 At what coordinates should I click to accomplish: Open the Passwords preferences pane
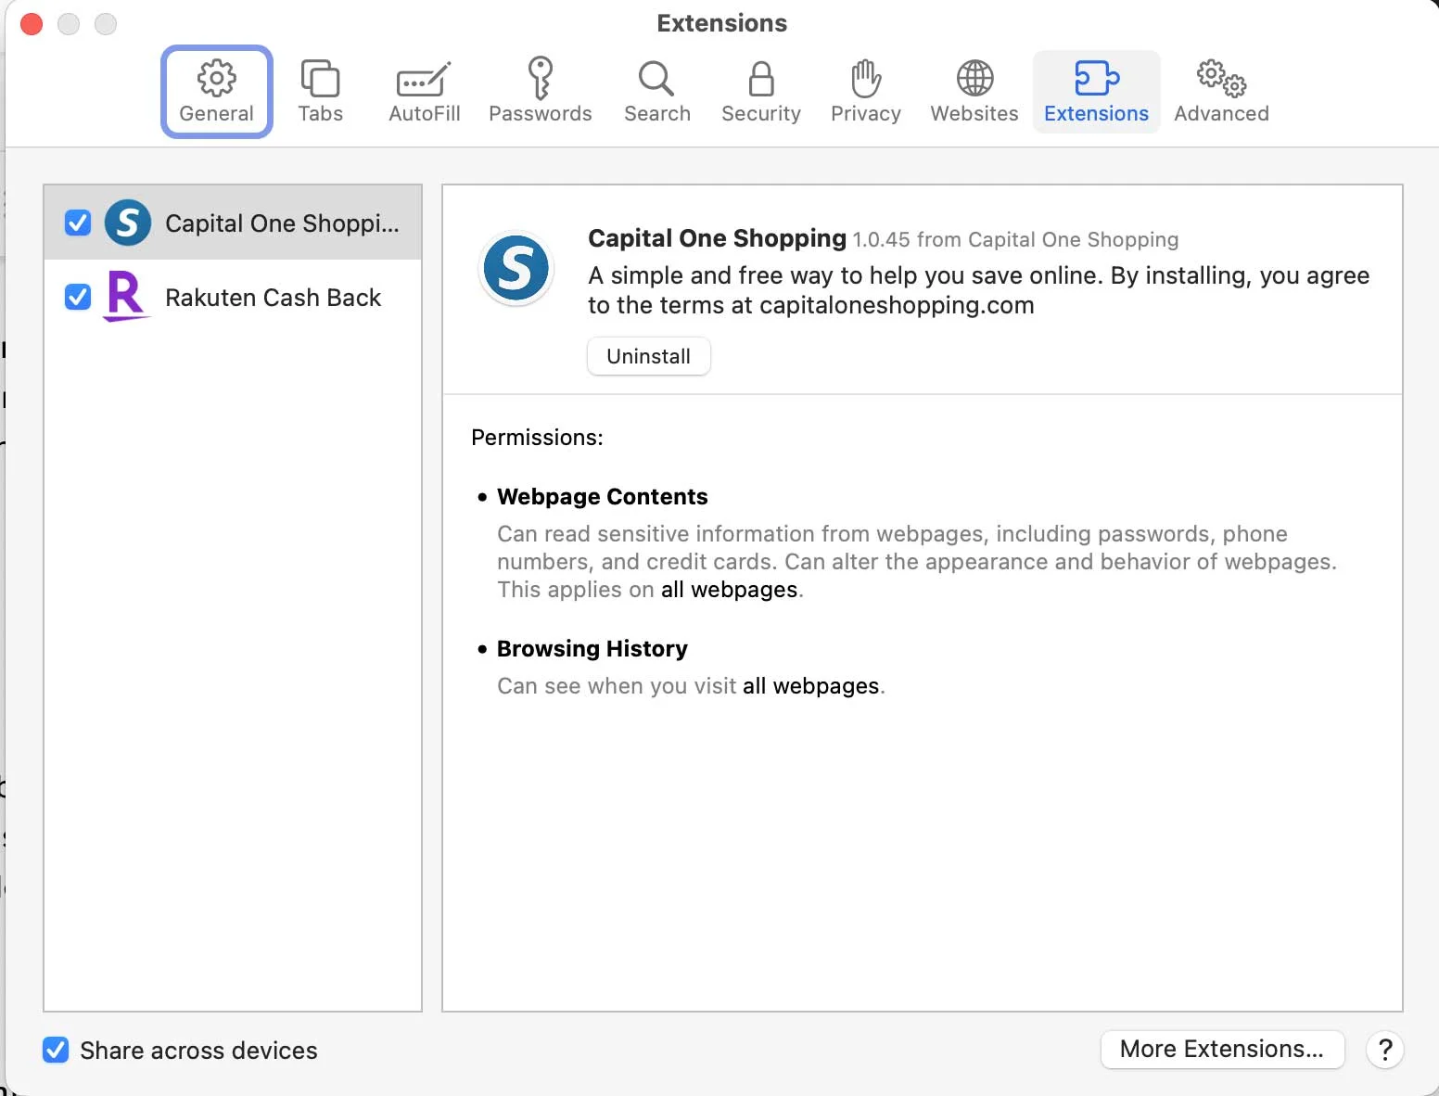tap(540, 92)
